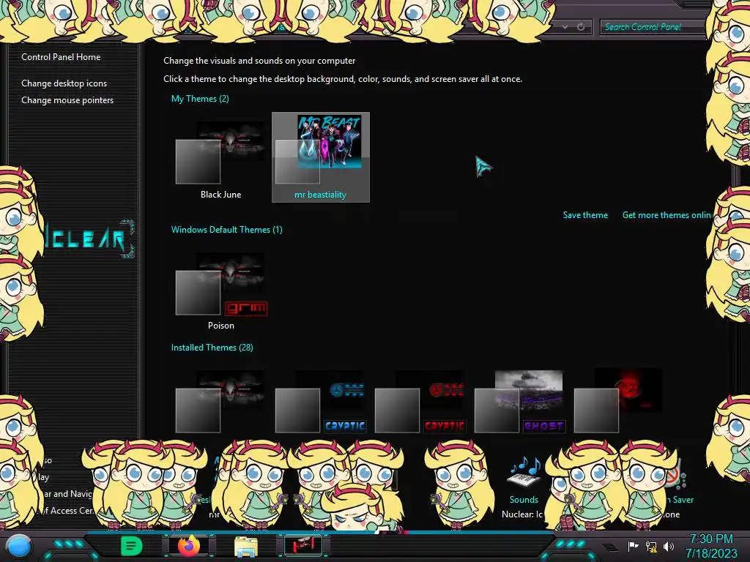Open File Explorer from the taskbar
The height and width of the screenshot is (562, 750).
246,546
